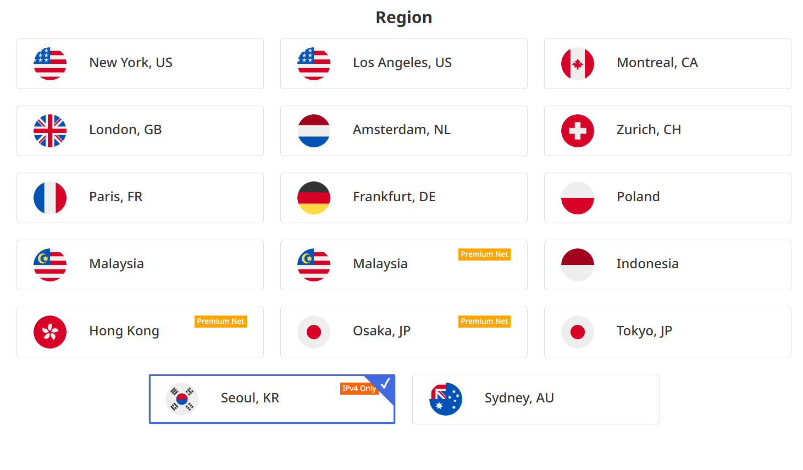Screen dimensions: 803x470
Task: Select Los Angeles, US region
Action: tap(404, 64)
